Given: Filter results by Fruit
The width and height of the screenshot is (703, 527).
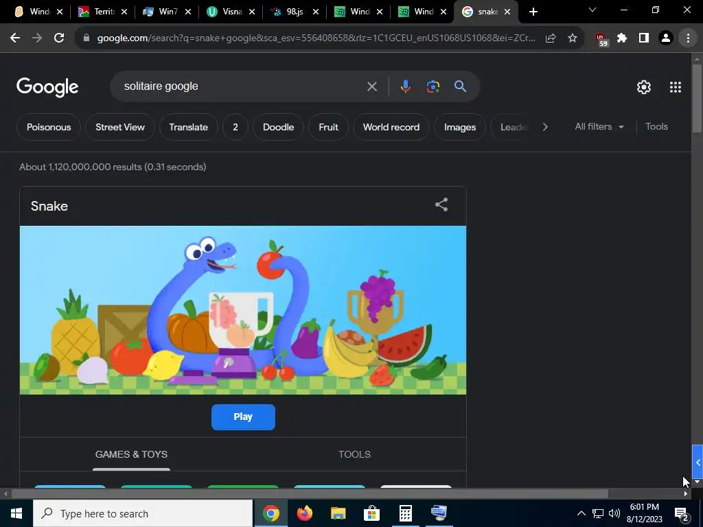Looking at the screenshot, I should (328, 127).
